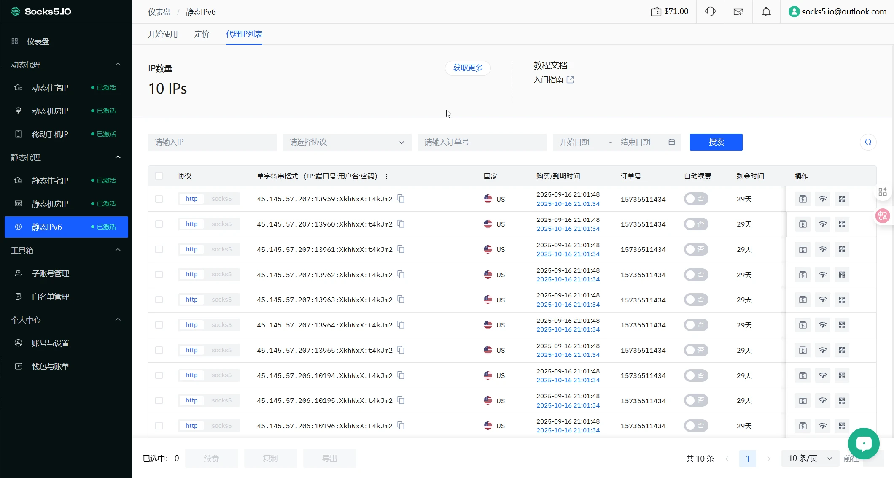Select socks5 protocol for port 13963
The width and height of the screenshot is (894, 478).
tap(221, 300)
